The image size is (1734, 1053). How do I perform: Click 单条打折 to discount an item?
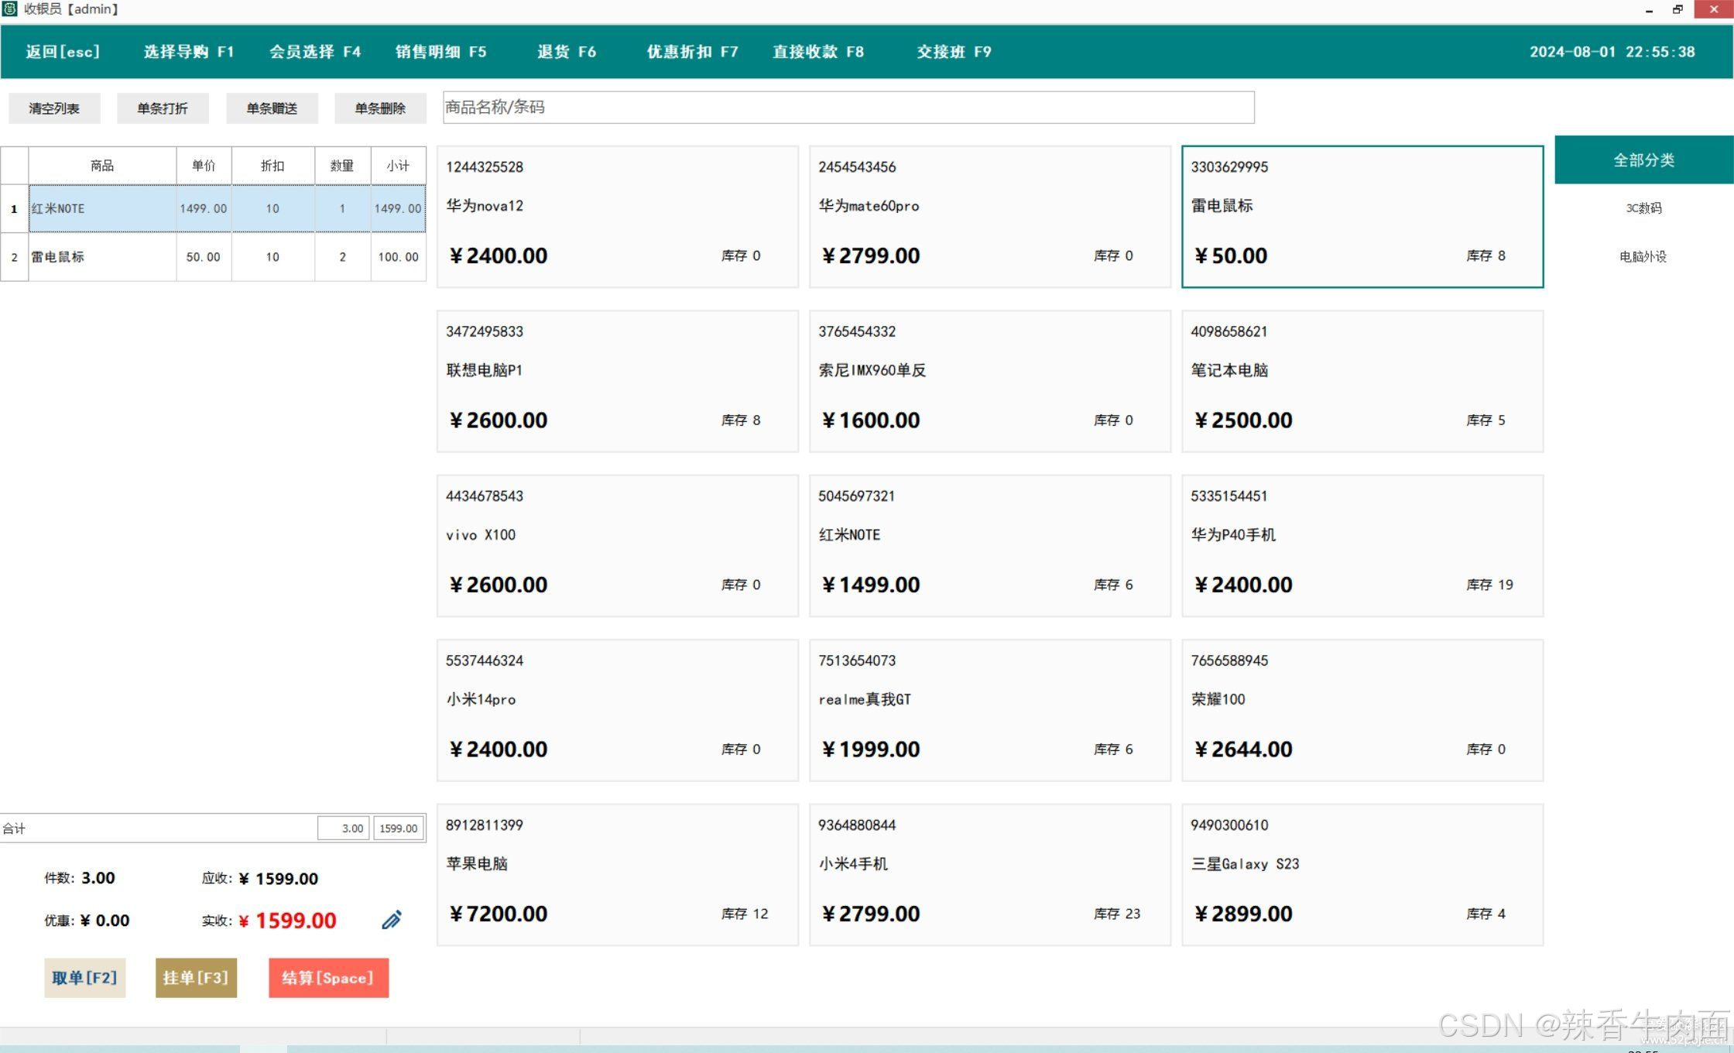163,108
